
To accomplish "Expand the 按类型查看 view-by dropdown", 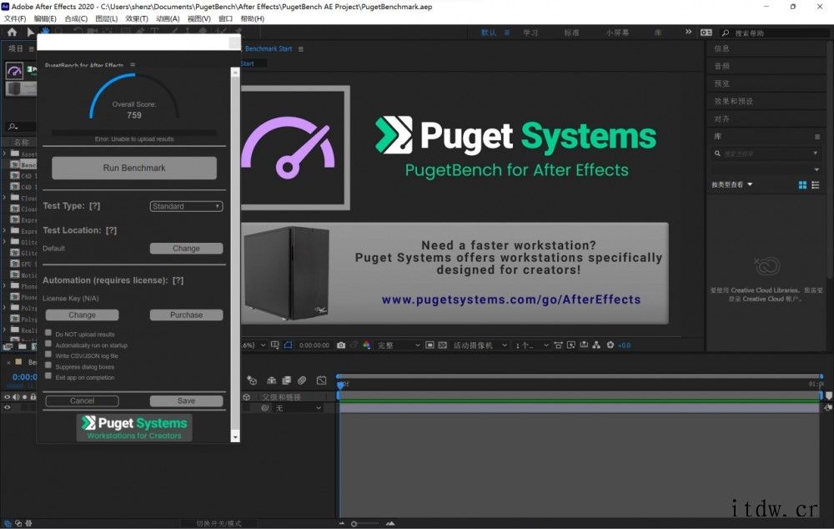I will [732, 184].
